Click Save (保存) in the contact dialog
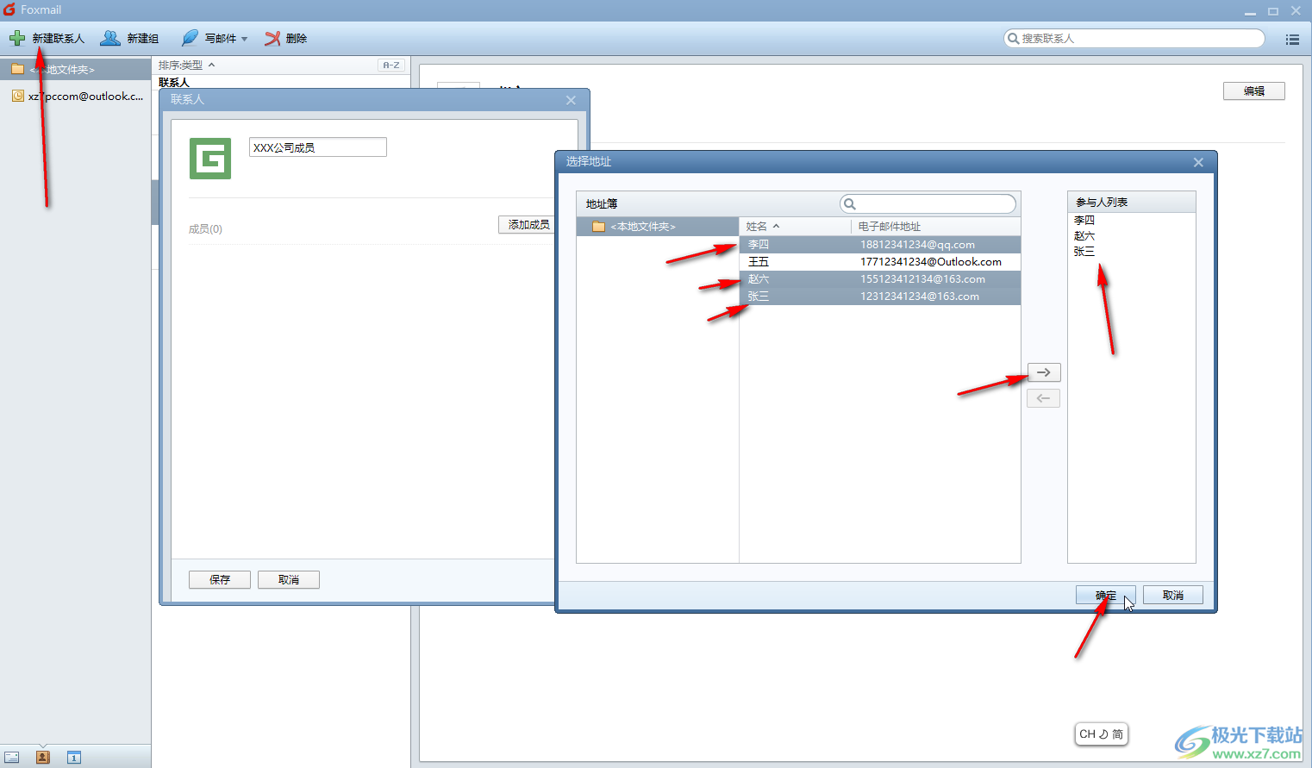Viewport: 1312px width, 768px height. pyautogui.click(x=220, y=579)
